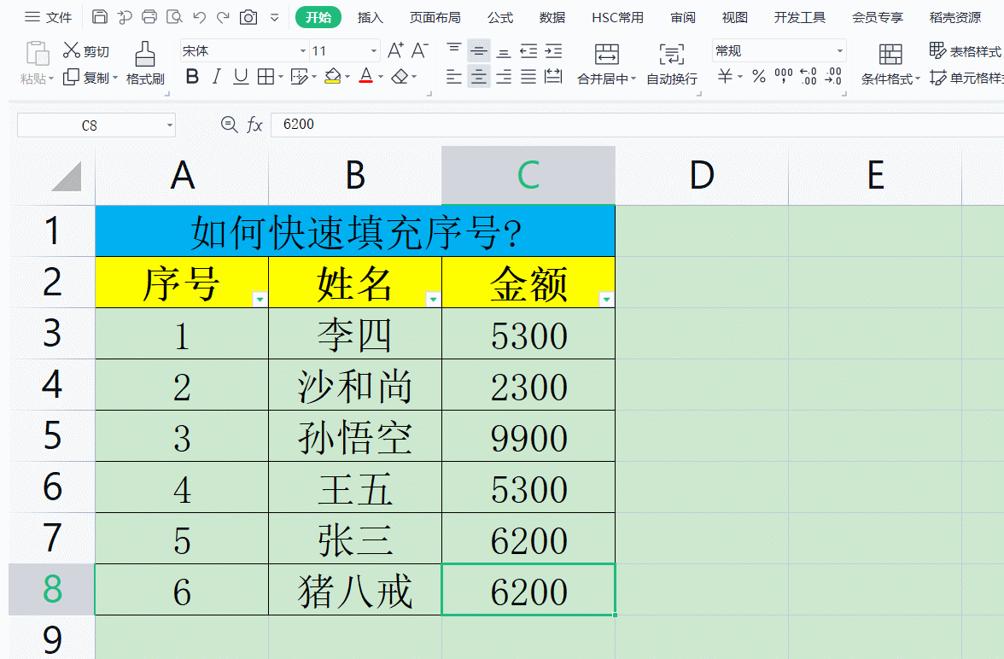Viewport: 1004px width, 659px height.
Task: Toggle Italic formatting
Action: point(217,78)
